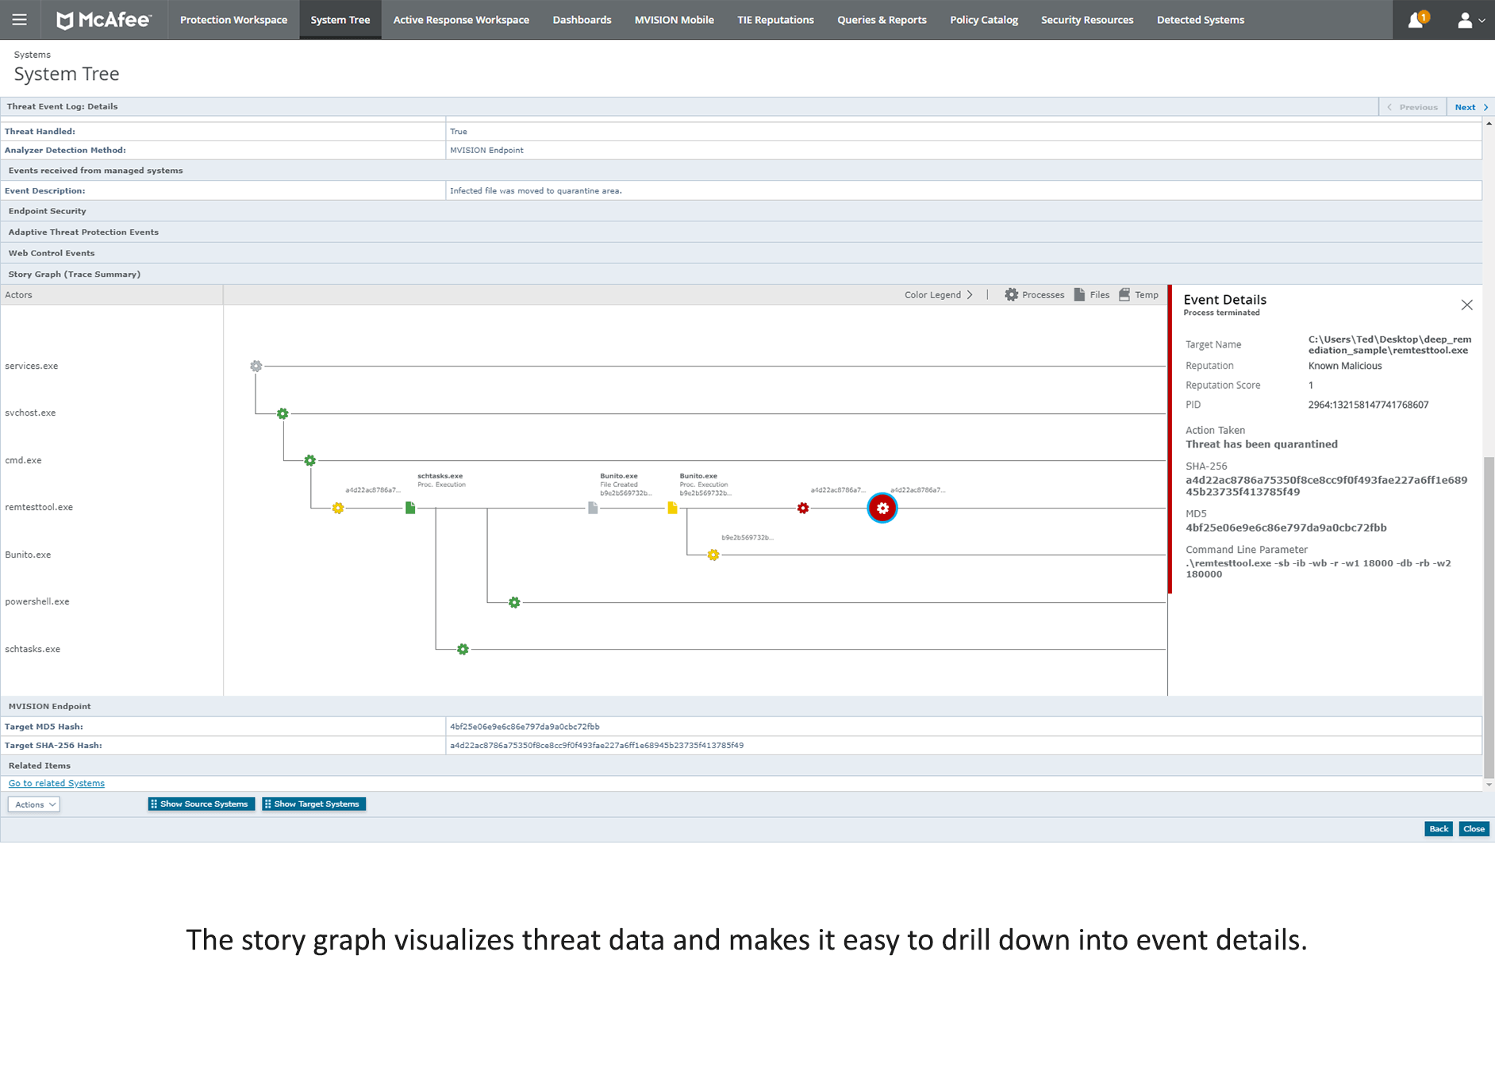Select remtesttool.exe in Actors list
Viewport: 1495px width, 1067px height.
(39, 507)
